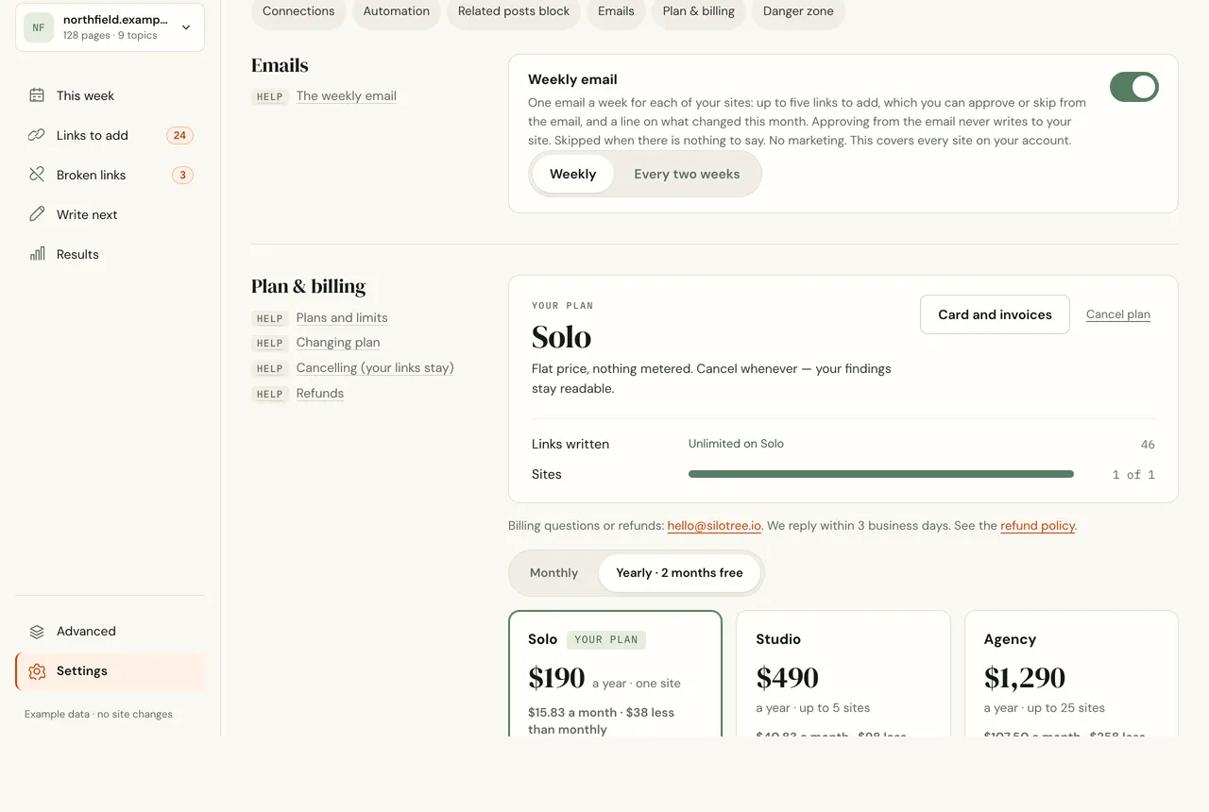
Task: Open the northfield site switcher dropdown
Action: [x=110, y=27]
